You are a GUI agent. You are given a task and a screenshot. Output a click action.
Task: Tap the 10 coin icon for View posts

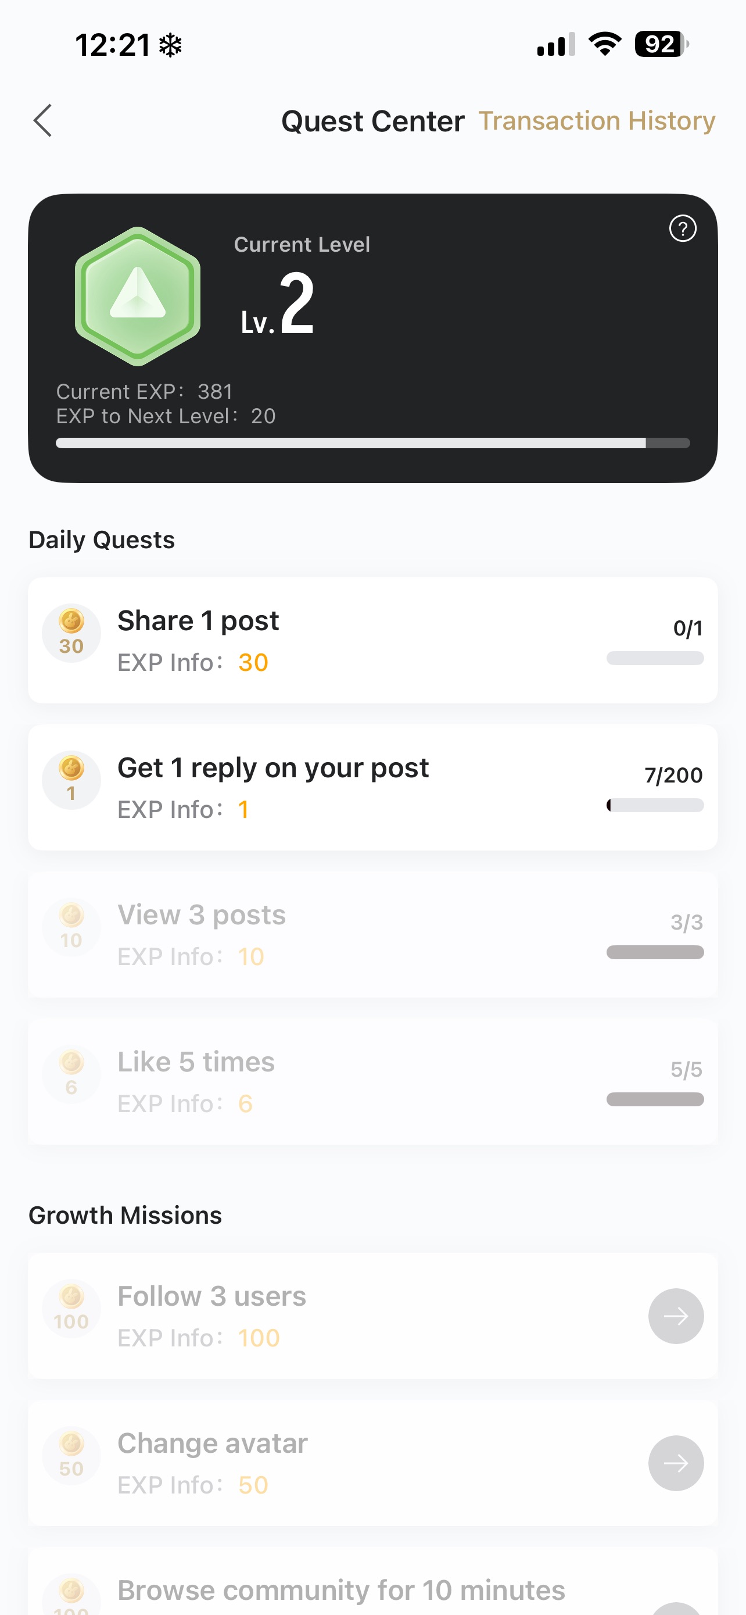click(x=71, y=927)
